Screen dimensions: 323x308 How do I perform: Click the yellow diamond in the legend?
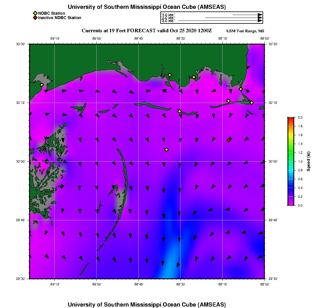35,13
